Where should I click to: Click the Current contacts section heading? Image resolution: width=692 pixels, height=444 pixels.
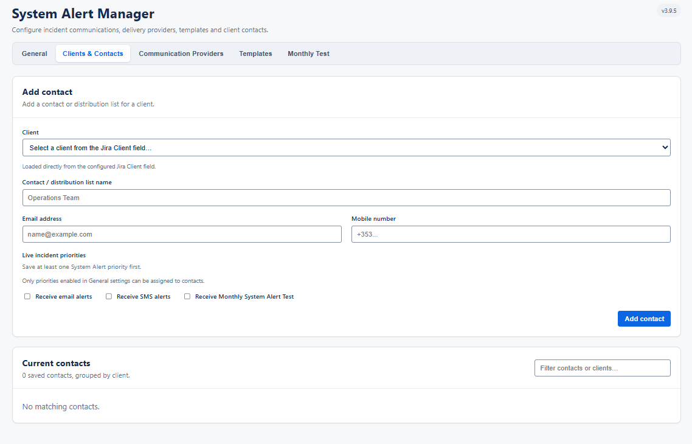coord(56,363)
